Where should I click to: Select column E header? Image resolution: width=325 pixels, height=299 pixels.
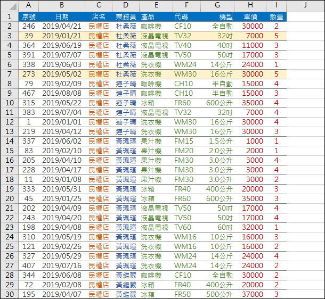156,5
